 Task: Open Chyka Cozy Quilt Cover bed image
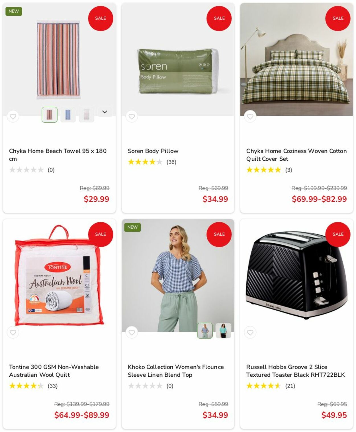pyautogui.click(x=296, y=59)
